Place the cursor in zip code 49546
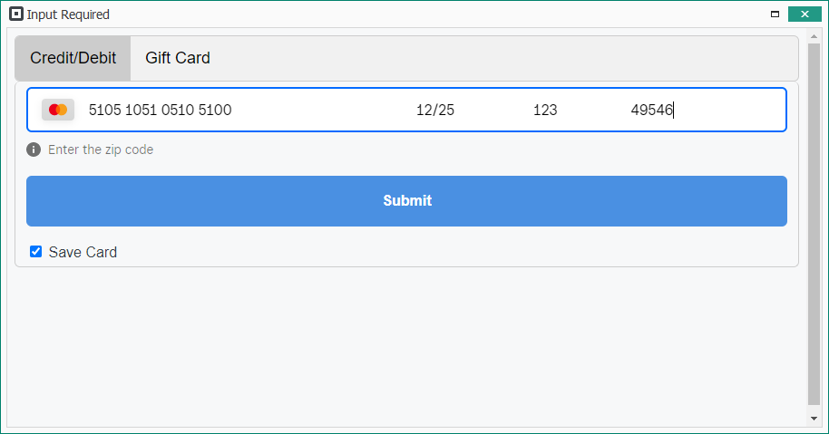 click(651, 111)
